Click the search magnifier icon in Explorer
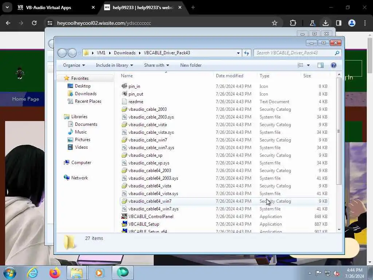Screen dimensions: 373x280 pyautogui.click(x=337, y=53)
